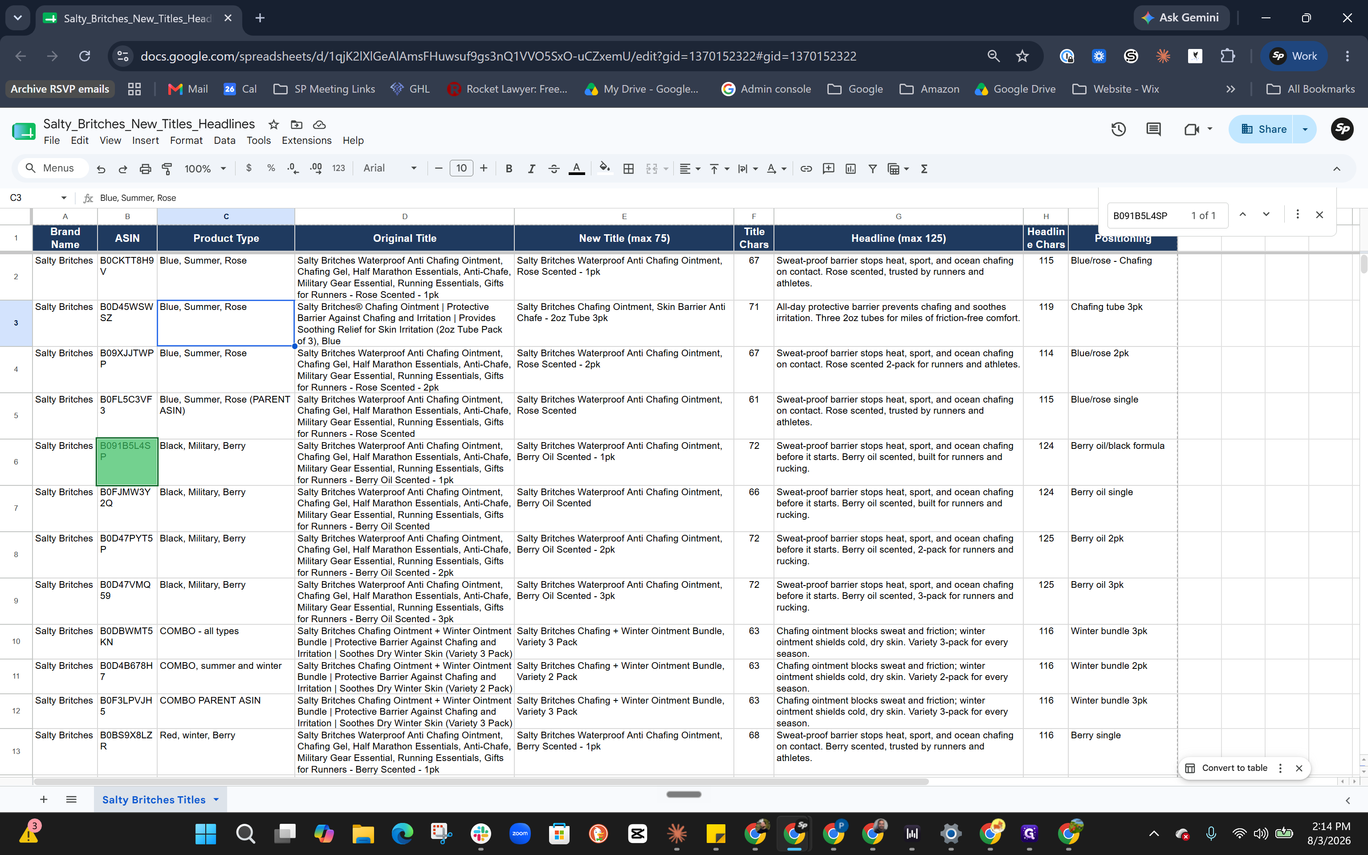Open the Salty Britches Titles sheet tab menu
1368x855 pixels.
click(216, 799)
